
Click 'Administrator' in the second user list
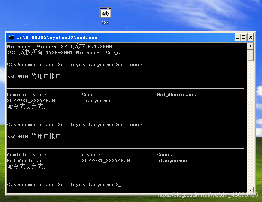click(x=26, y=155)
